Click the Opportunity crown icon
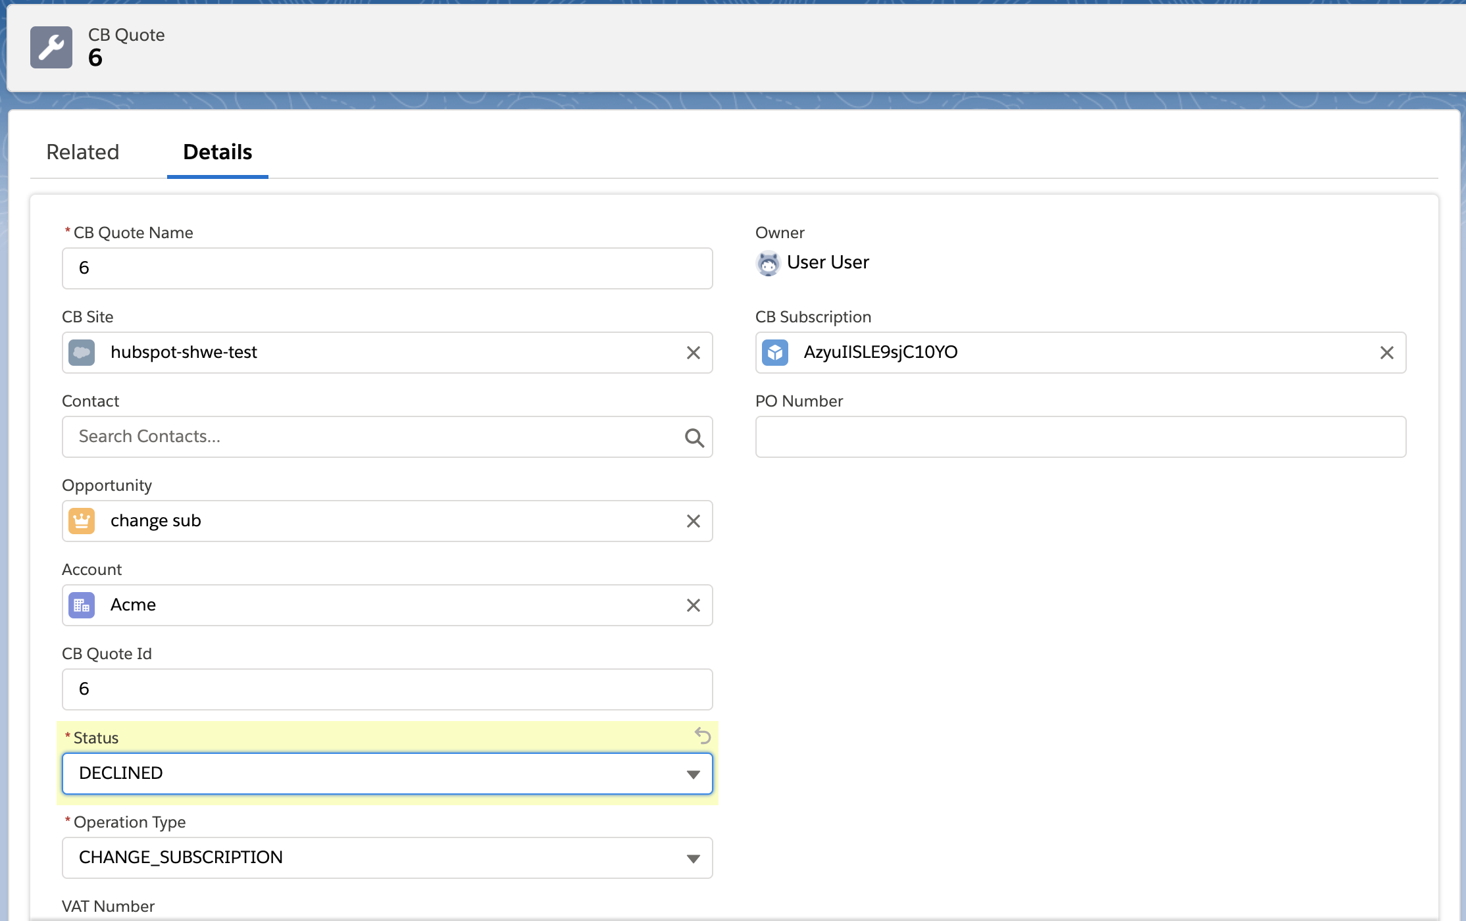 tap(82, 521)
